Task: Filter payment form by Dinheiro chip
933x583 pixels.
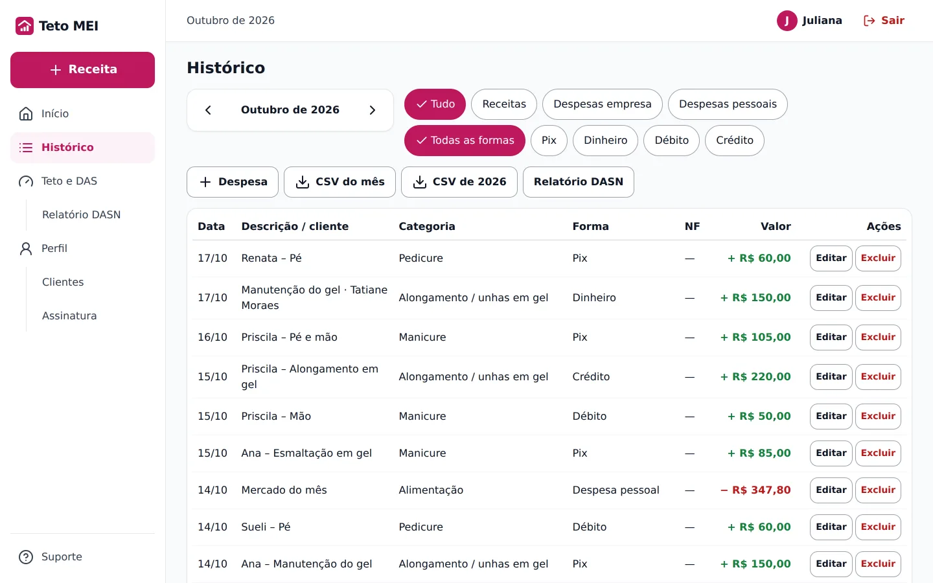Action: point(605,141)
